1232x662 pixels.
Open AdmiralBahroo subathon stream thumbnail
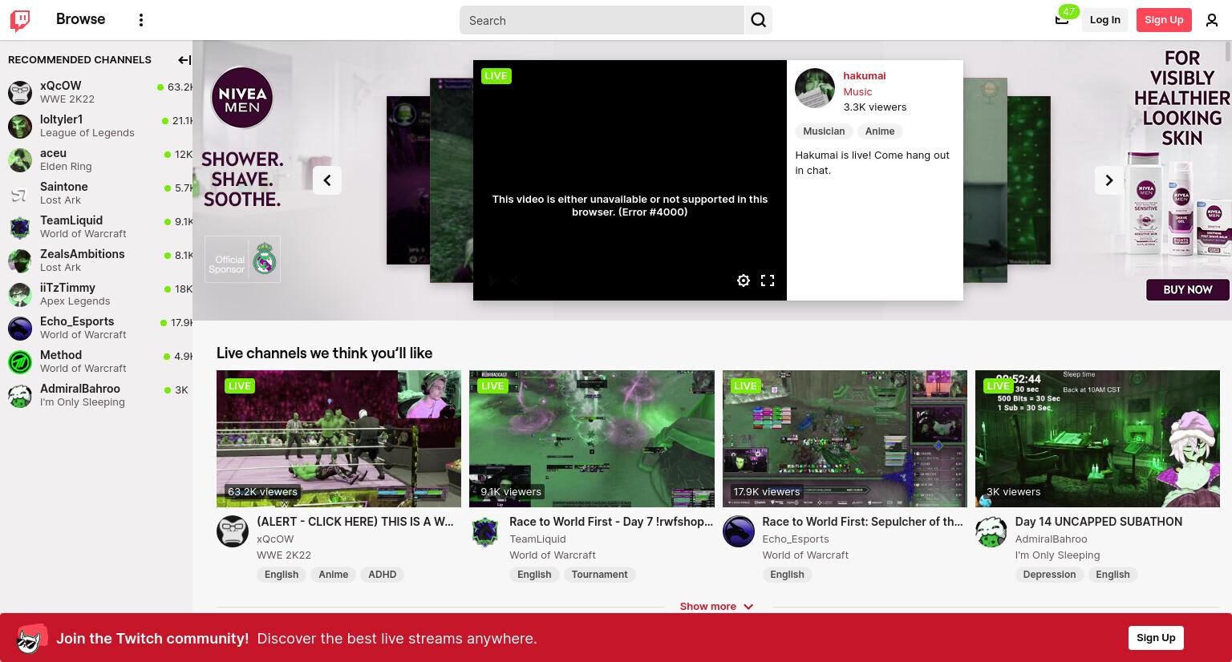pos(1097,438)
